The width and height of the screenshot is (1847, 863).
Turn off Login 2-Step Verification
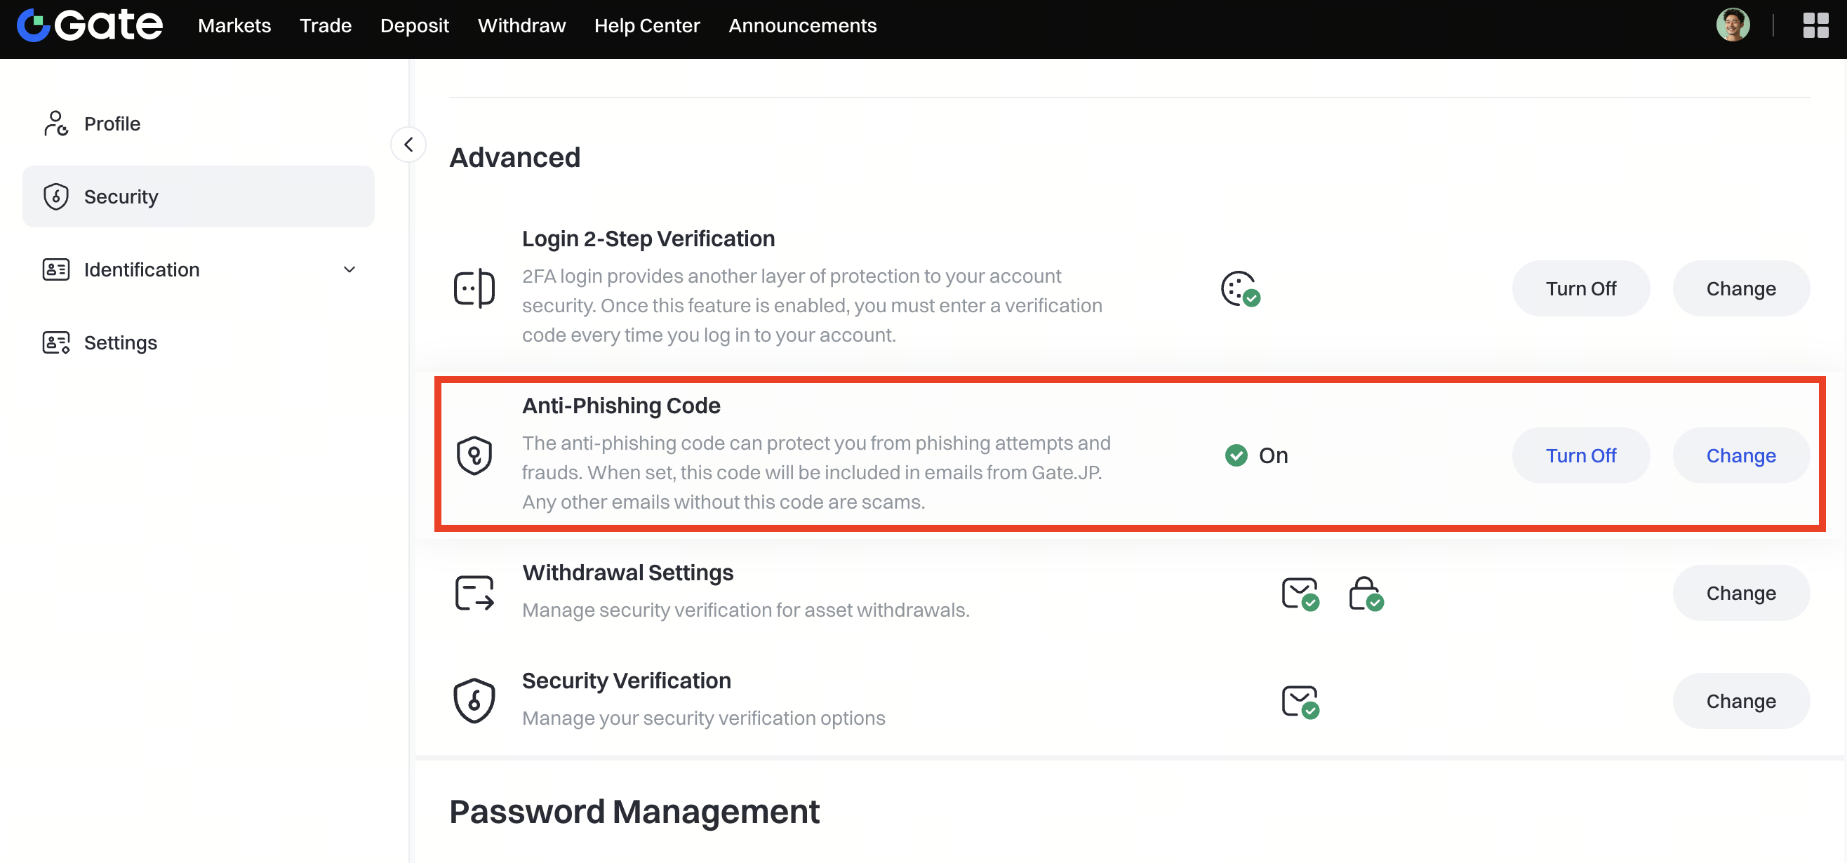click(1580, 288)
